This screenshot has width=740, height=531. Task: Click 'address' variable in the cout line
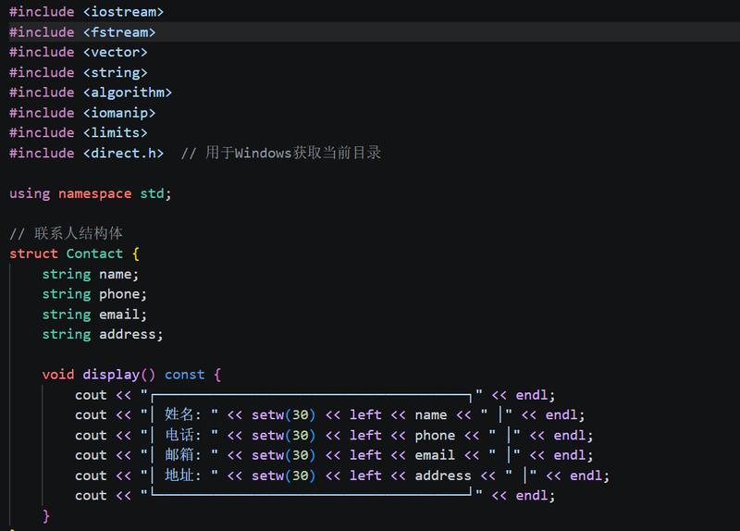click(443, 475)
